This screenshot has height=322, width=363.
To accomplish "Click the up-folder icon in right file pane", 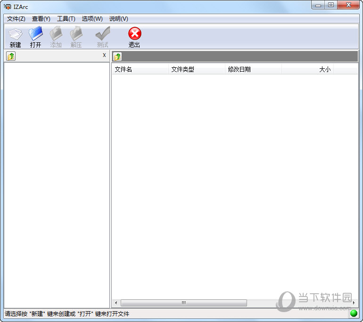I will coord(117,56).
